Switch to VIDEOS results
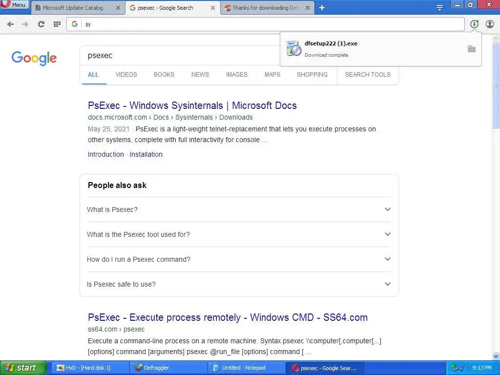This screenshot has width=500, height=375. coord(126,75)
